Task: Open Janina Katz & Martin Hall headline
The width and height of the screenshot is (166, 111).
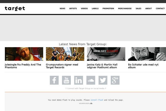Action: click(102, 66)
